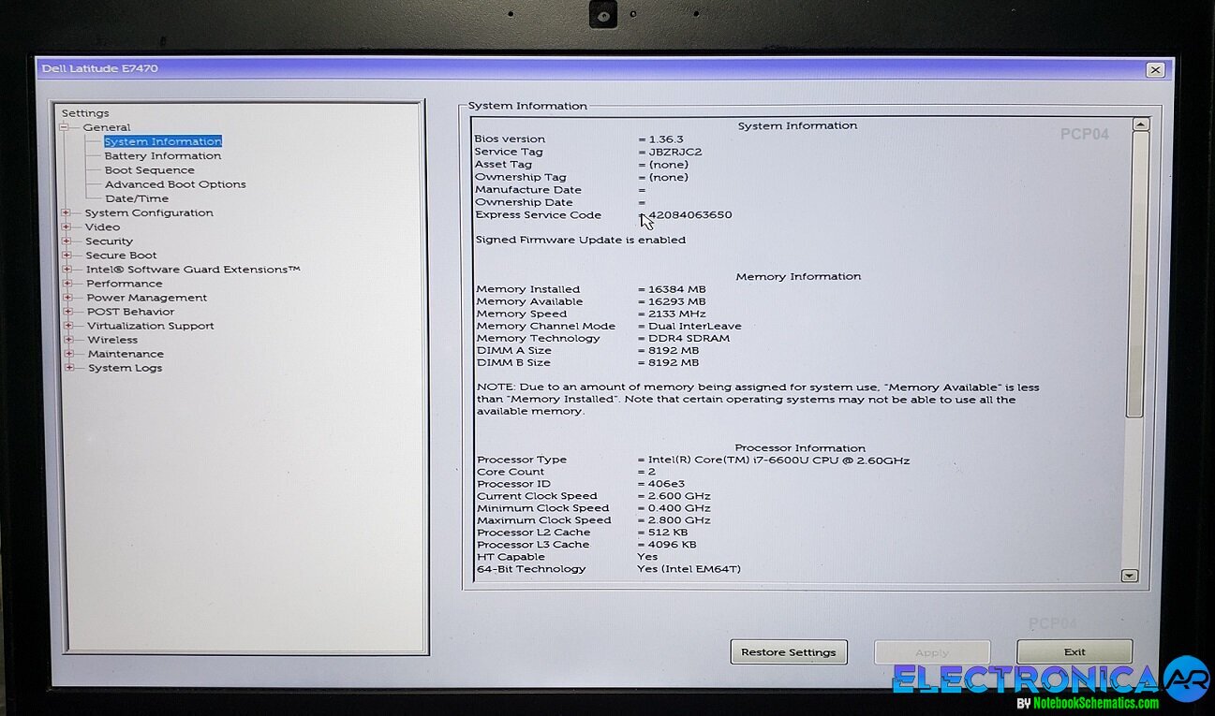Expand the Performance node
Viewport: 1215px width, 716px height.
tap(67, 283)
